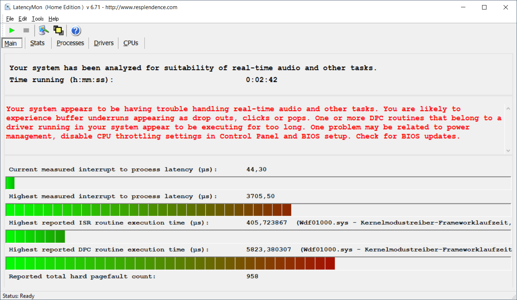Click 'Current measured interrupt to process latency' label
Viewport: 517px width, 300px height.
click(113, 169)
